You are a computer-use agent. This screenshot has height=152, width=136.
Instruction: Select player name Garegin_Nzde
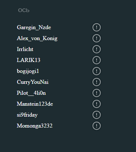34,27
